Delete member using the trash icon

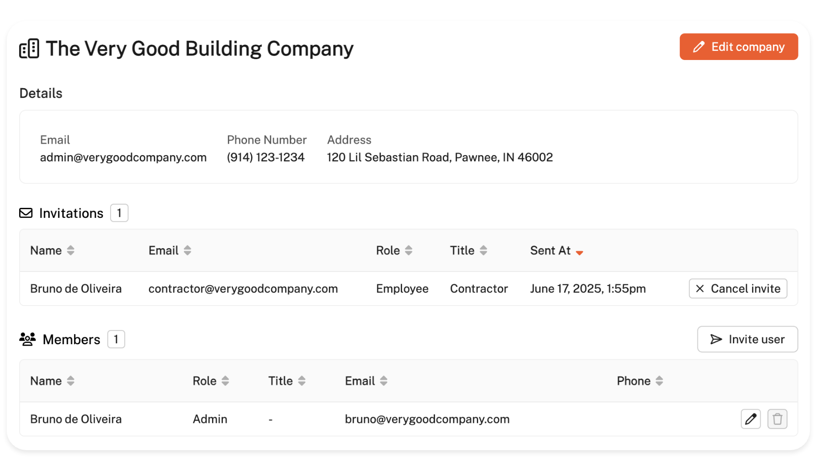(777, 419)
